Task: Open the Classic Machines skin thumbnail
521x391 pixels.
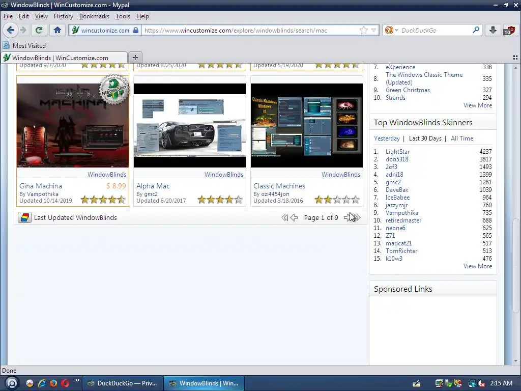Action: 307,125
